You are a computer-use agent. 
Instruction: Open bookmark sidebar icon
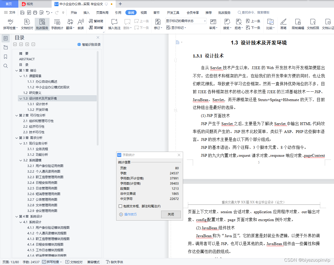tap(5, 57)
